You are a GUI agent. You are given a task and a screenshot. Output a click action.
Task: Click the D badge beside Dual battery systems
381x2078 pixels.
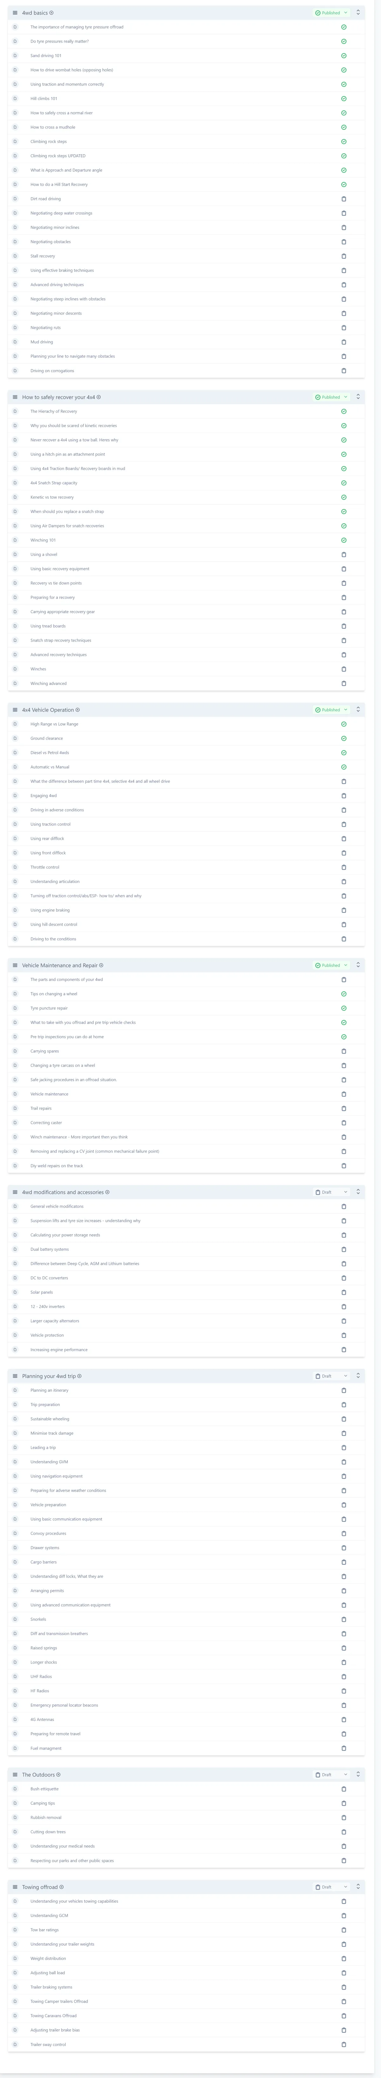(15, 1250)
